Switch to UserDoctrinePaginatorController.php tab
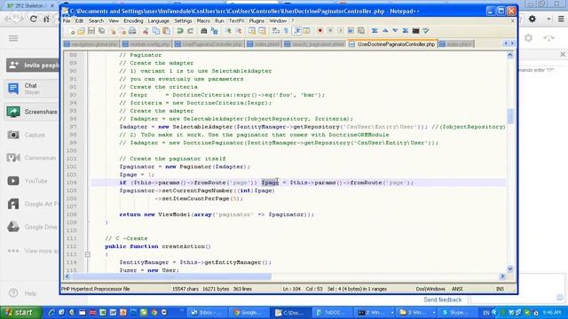Screen dimensions: 568x319 (392, 44)
